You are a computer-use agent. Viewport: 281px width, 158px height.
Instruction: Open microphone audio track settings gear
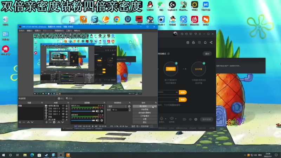(102, 111)
